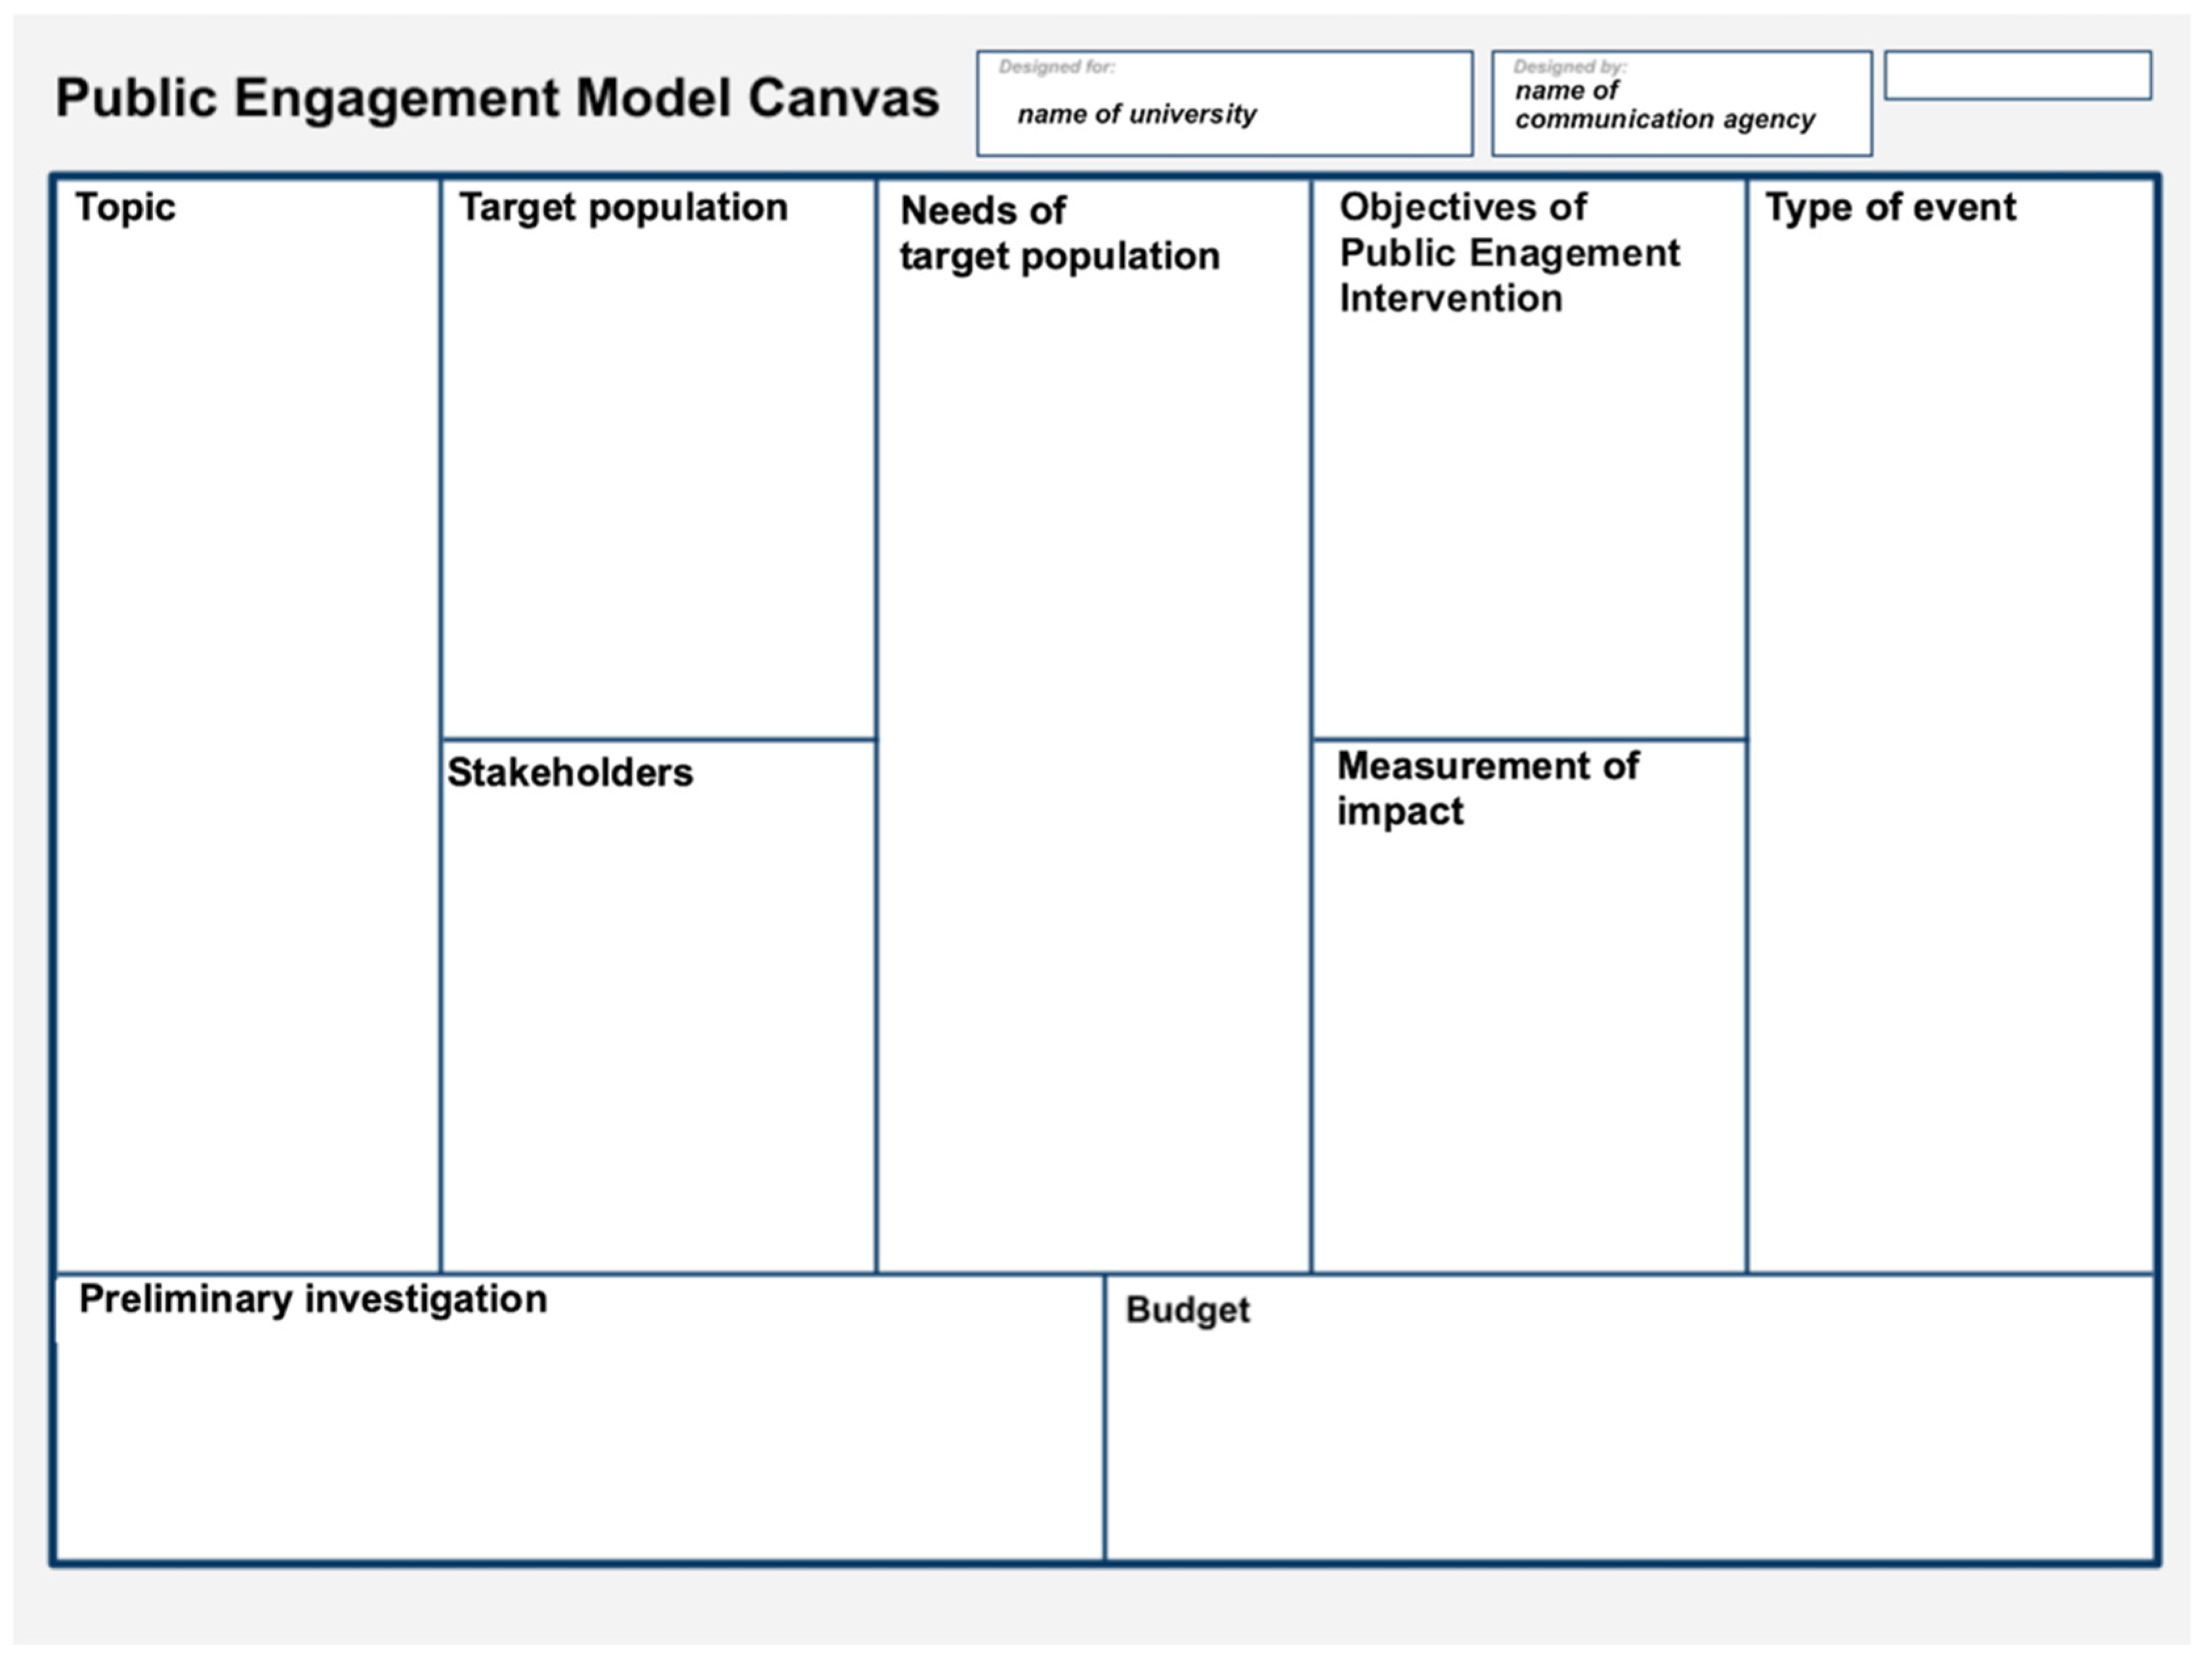This screenshot has width=2212, height=1660.
Task: Click blank area under Stakeholders heading
Action: (658, 1020)
